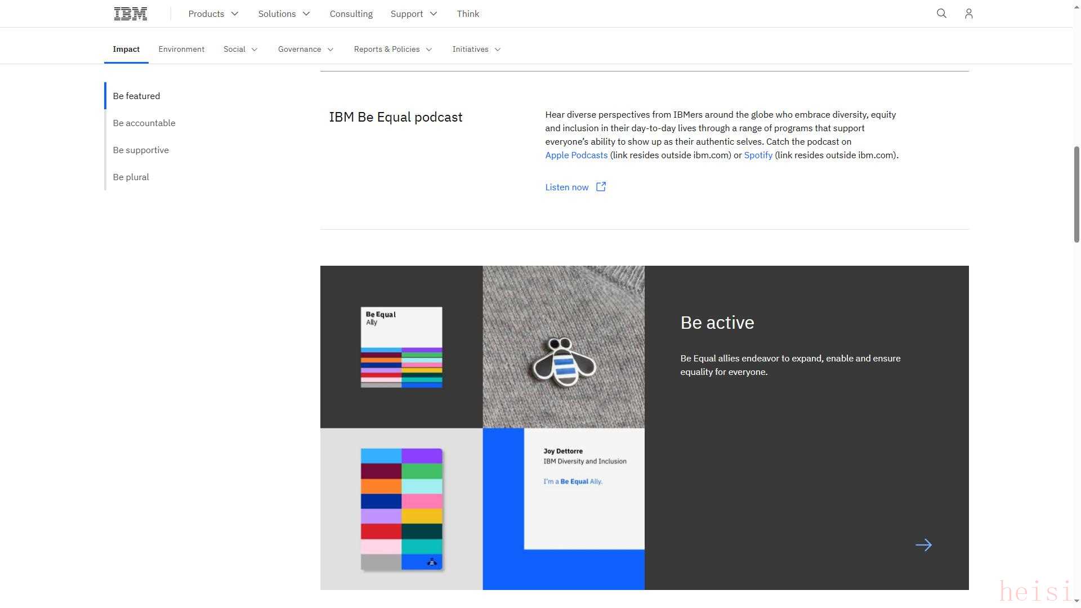Screen dimensions: 1081x608
Task: Click the external link icon beside Listen now
Action: (x=601, y=187)
